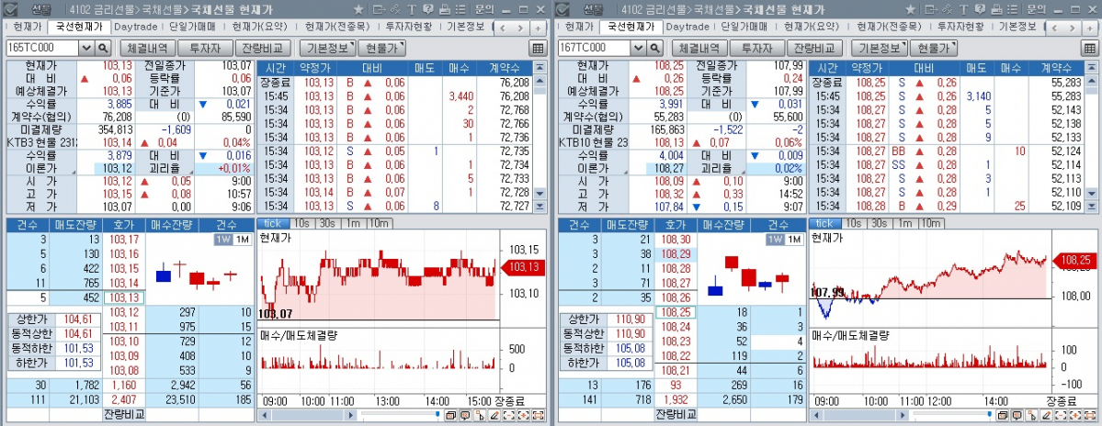Click the fit-all icon under left chart
The width and height of the screenshot is (1102, 426).
click(539, 416)
